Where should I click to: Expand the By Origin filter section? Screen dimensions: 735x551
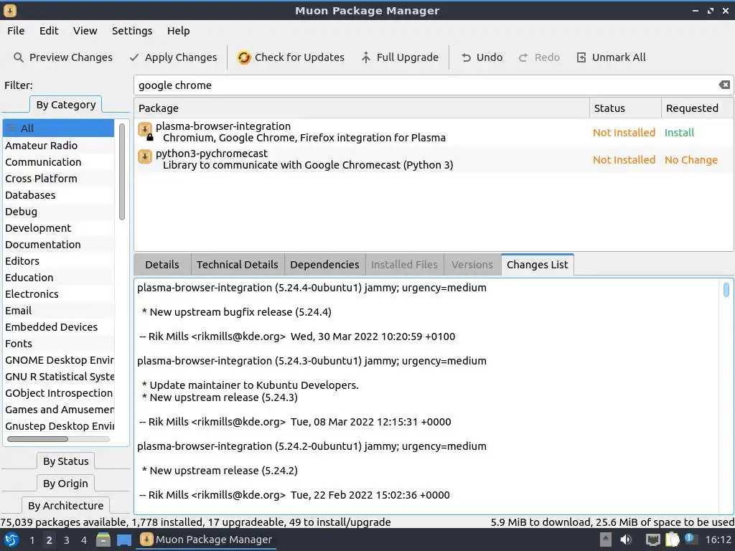coord(65,483)
